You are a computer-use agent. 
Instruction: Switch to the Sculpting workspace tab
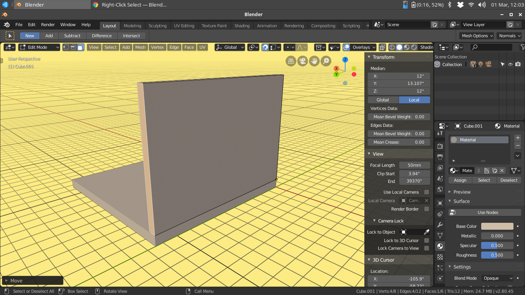(x=158, y=26)
